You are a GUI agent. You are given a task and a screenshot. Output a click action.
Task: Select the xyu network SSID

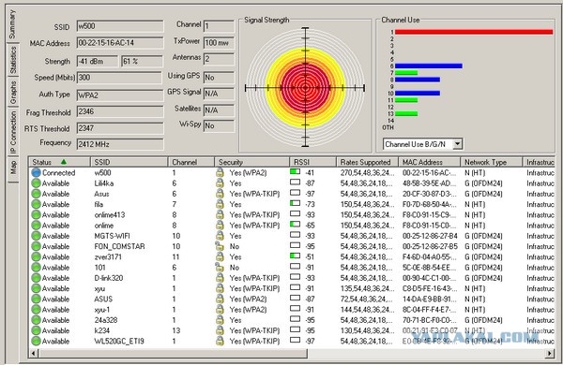[99, 288]
